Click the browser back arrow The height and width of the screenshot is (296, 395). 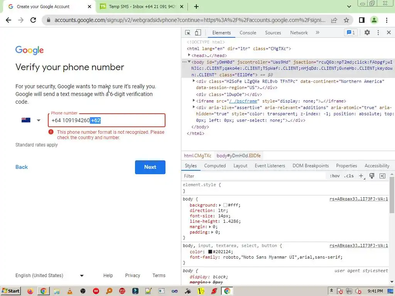[8, 20]
